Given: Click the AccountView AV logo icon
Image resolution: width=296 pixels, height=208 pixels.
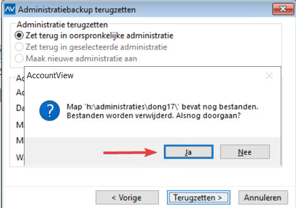Looking at the screenshot, I should [10, 10].
